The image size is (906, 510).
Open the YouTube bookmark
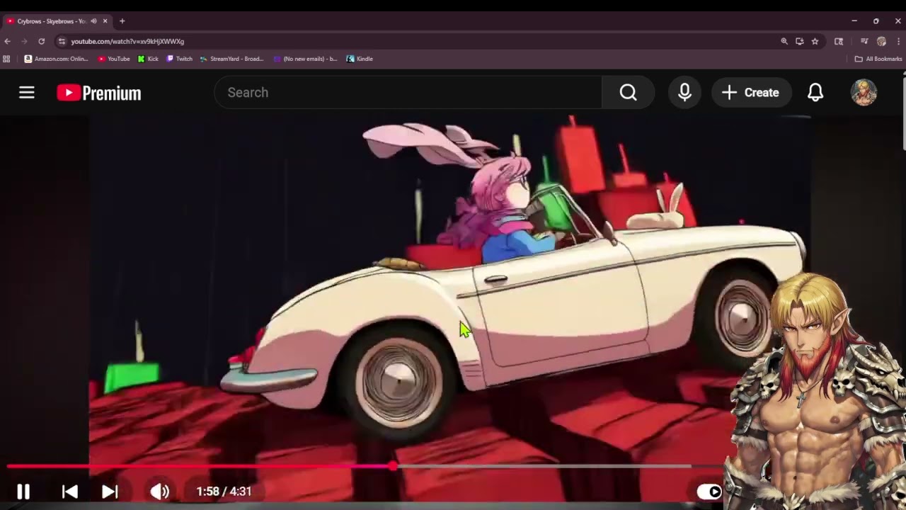[x=114, y=59]
